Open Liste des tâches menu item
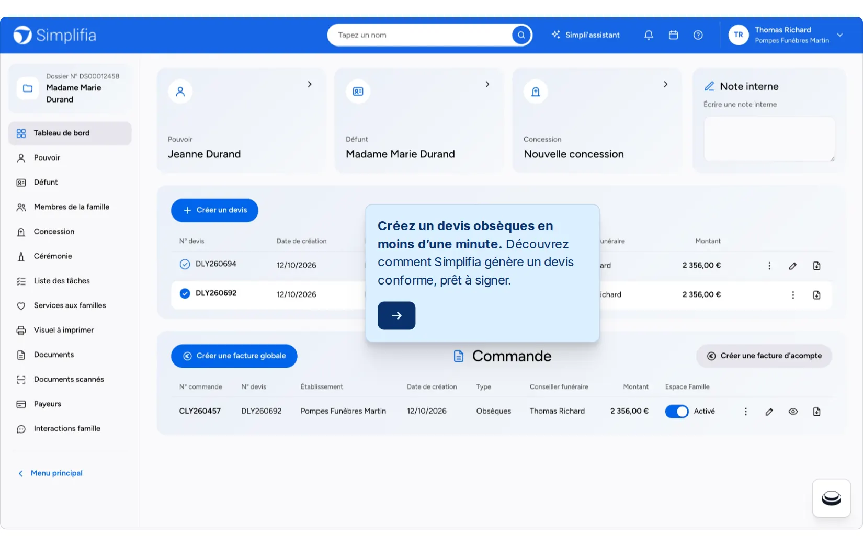Image resolution: width=863 pixels, height=546 pixels. pyautogui.click(x=70, y=281)
